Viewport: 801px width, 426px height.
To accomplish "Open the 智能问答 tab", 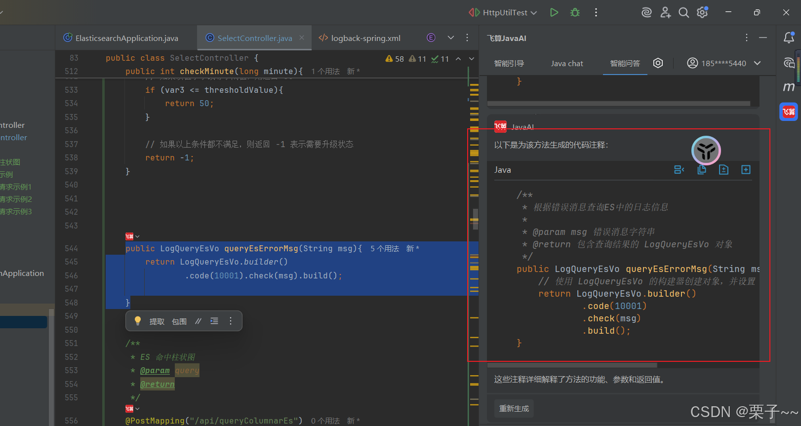I will pos(625,63).
